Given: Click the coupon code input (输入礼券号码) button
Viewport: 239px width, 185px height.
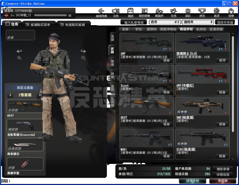Looking at the screenshot, I should [x=134, y=22].
